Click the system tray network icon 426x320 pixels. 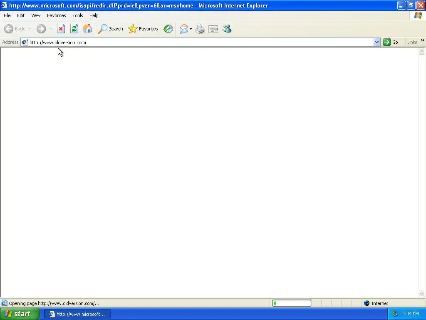tap(395, 314)
